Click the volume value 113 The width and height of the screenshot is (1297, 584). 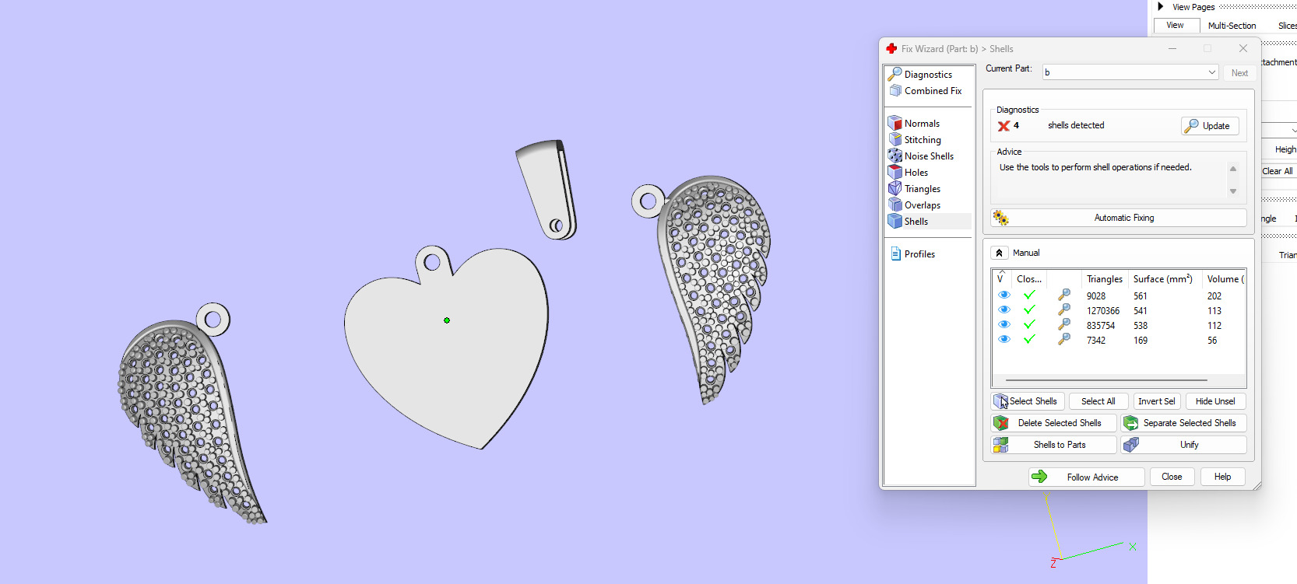(1214, 311)
